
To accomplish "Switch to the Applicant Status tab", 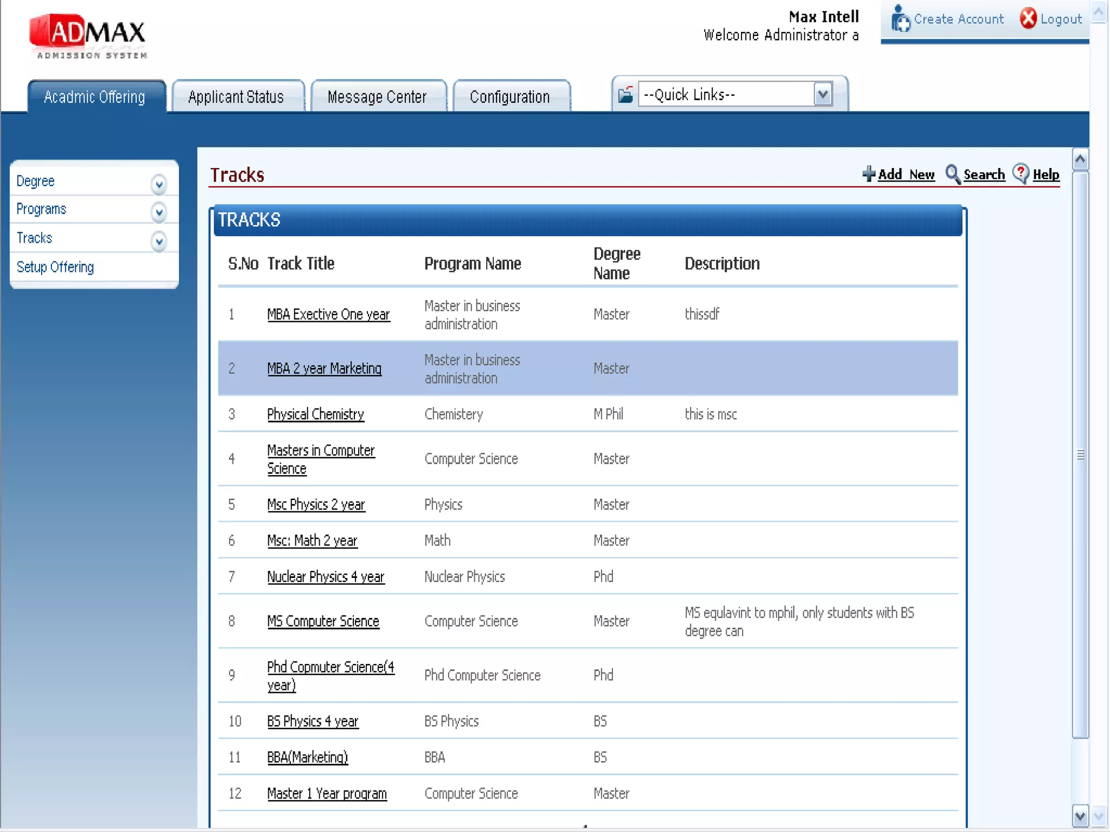I will click(236, 97).
